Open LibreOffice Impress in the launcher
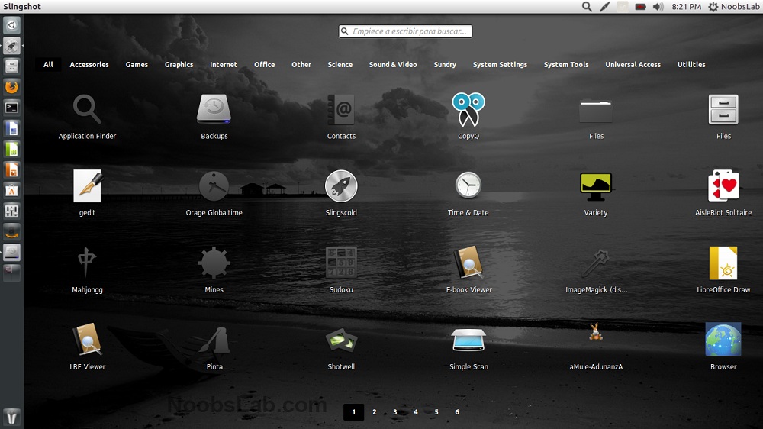Screen dimensions: 763x429 pyautogui.click(x=11, y=169)
